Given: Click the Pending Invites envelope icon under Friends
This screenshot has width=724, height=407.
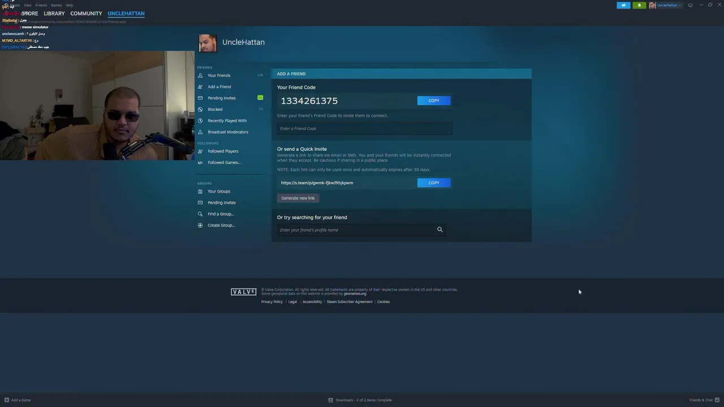Looking at the screenshot, I should pyautogui.click(x=200, y=98).
